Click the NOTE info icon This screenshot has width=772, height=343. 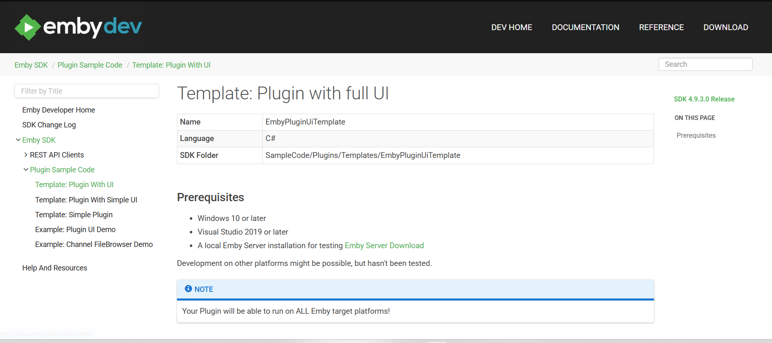click(x=188, y=289)
